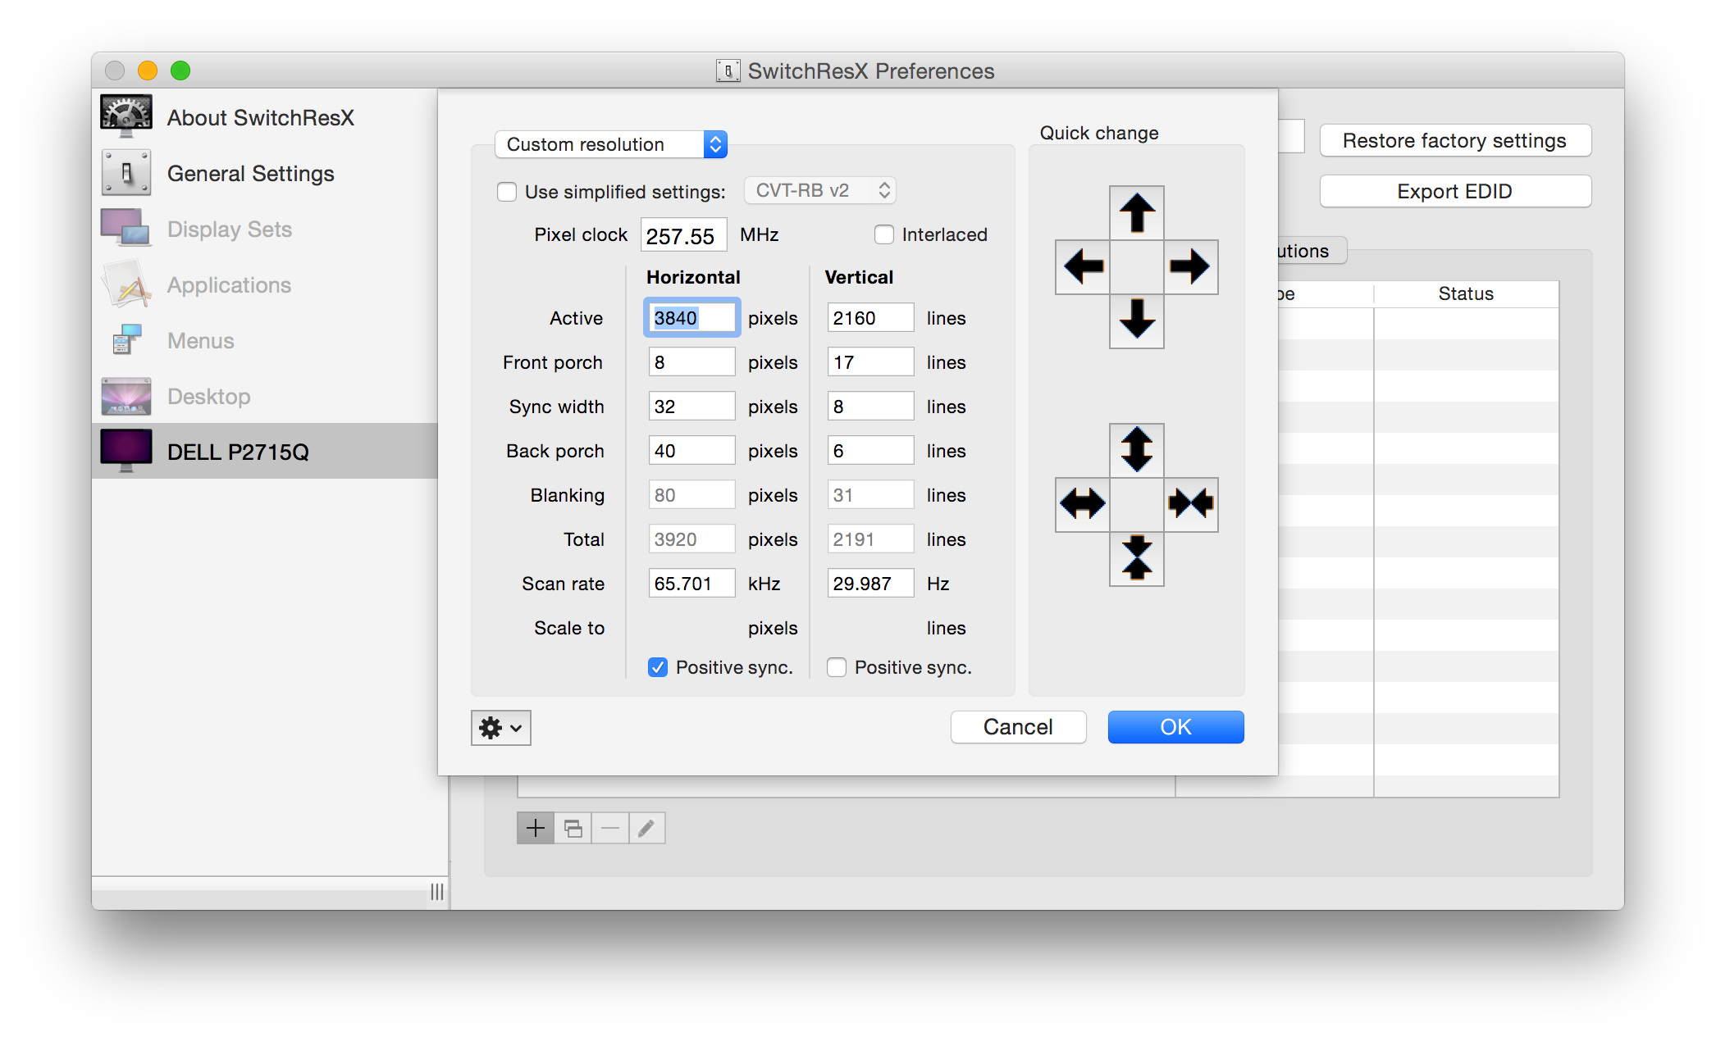Click the OK button
Viewport: 1716px width, 1041px height.
pos(1175,727)
